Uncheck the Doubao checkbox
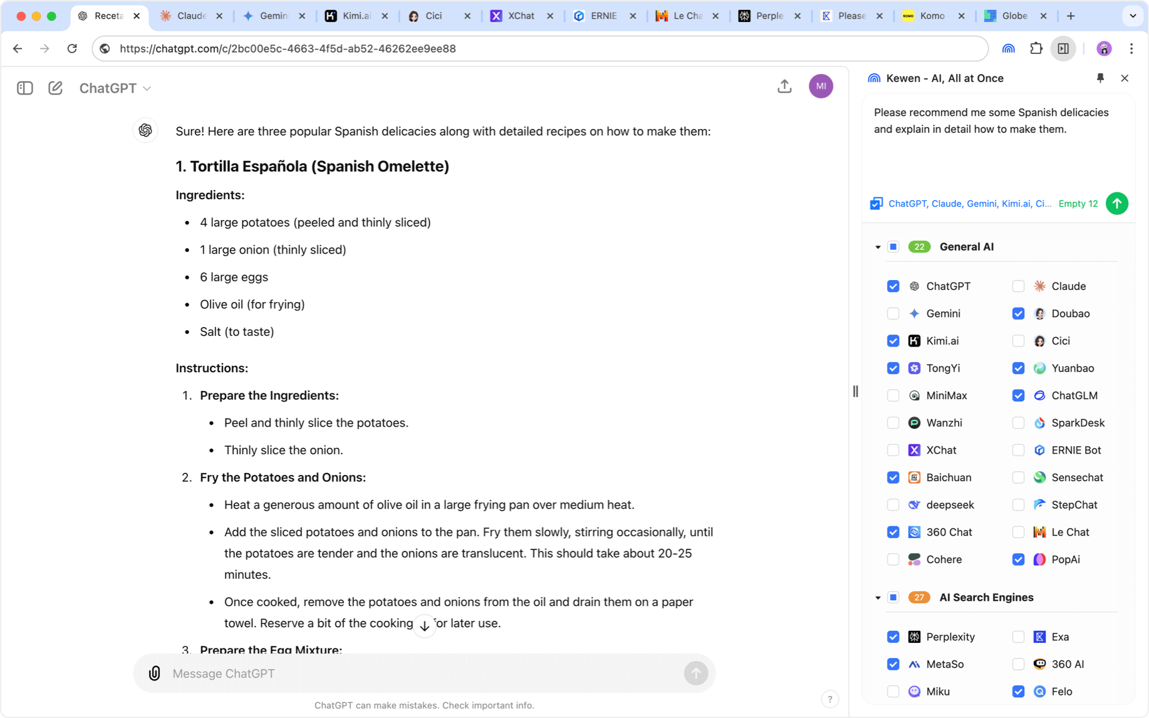1149x718 pixels. click(x=1018, y=313)
